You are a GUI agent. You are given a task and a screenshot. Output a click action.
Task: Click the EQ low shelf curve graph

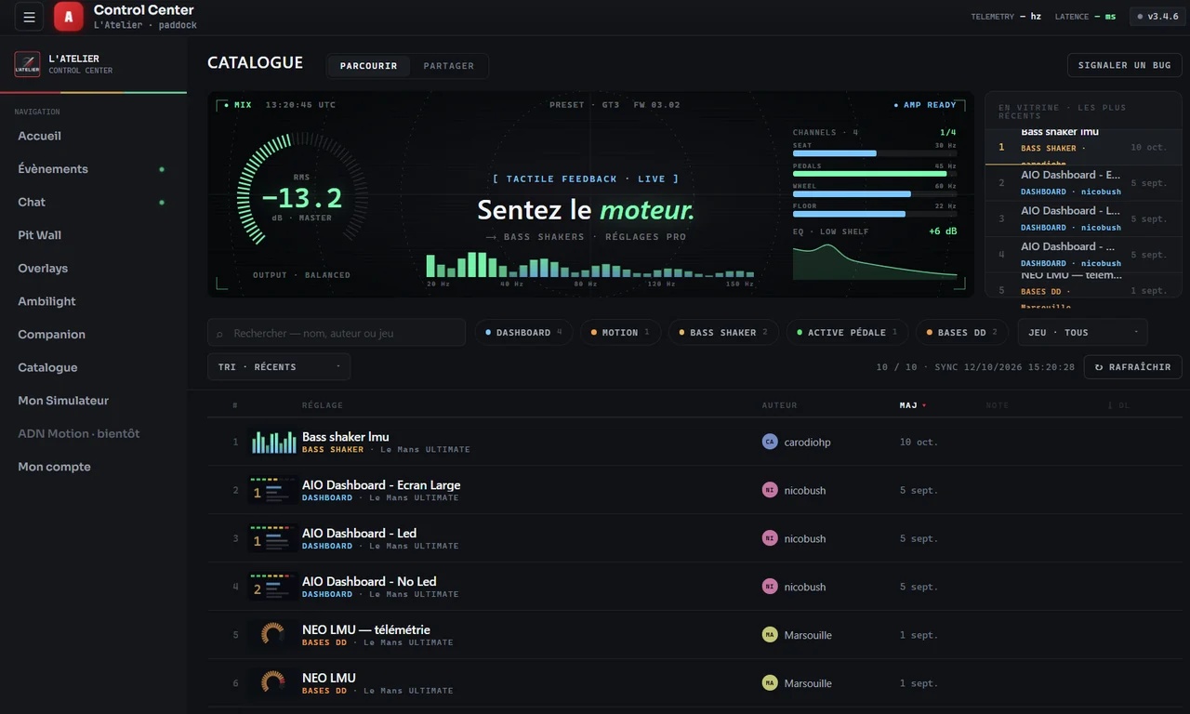click(875, 260)
